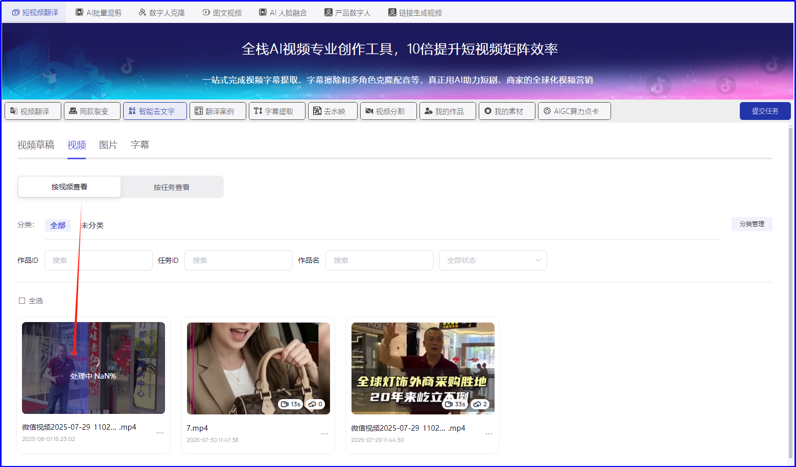Open the 视频分割 video splitting tool
Image resolution: width=796 pixels, height=467 pixels.
pyautogui.click(x=388, y=111)
